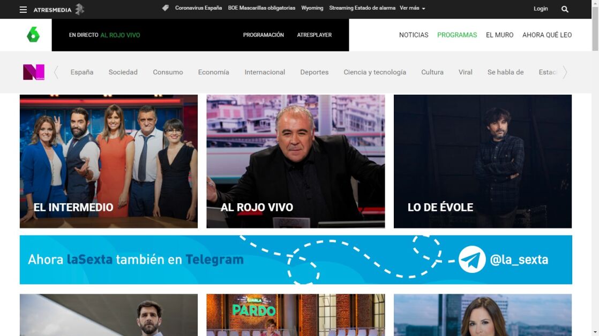This screenshot has width=599, height=336.
Task: Click the tag icon beside Coronavirus España
Action: pyautogui.click(x=166, y=8)
